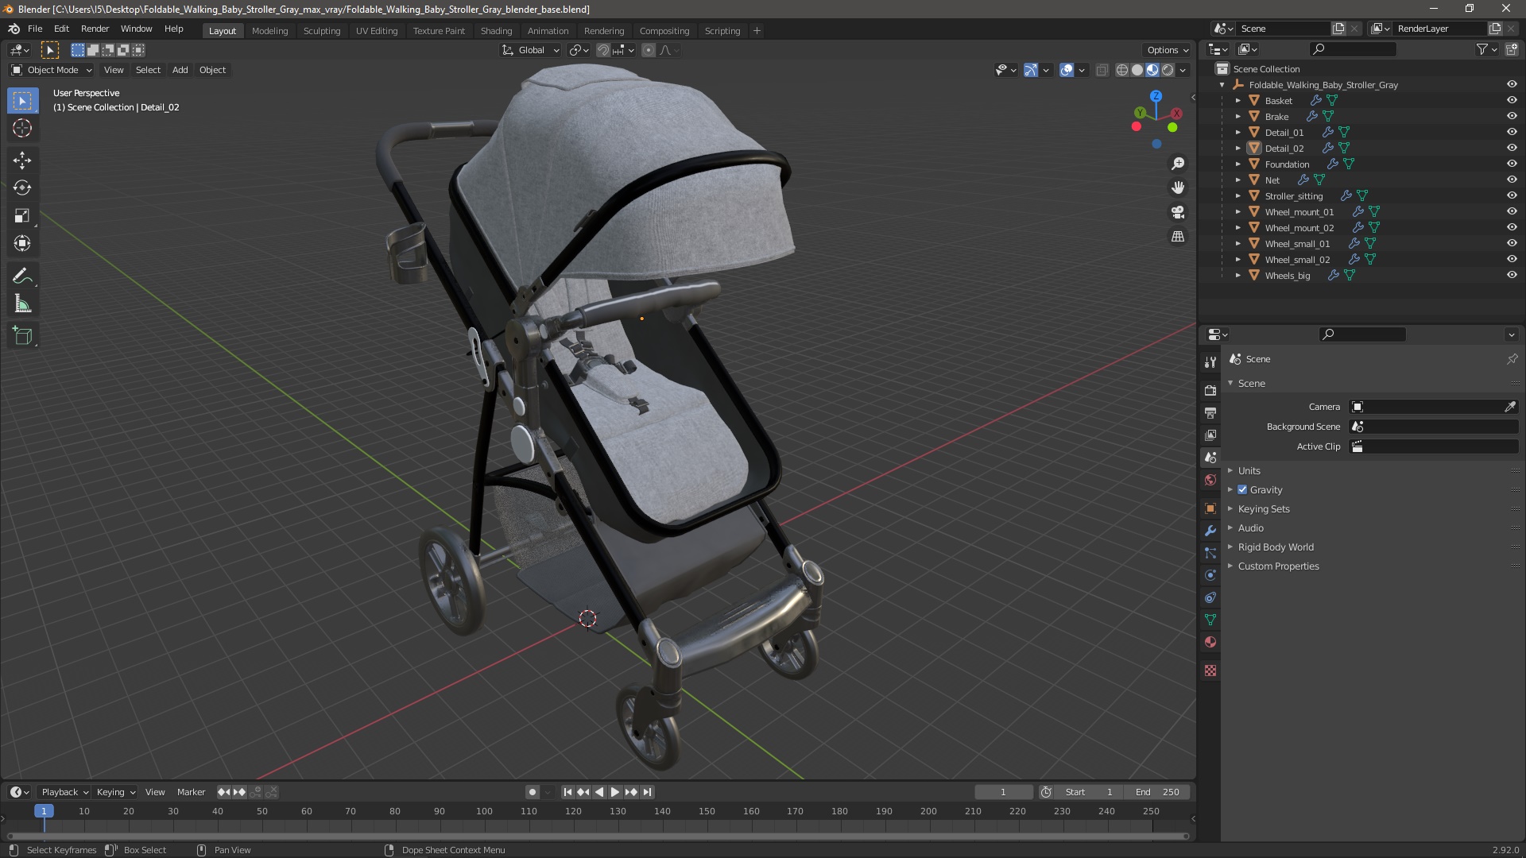Open the timeline View menu
Viewport: 1526px width, 858px height.
155,792
